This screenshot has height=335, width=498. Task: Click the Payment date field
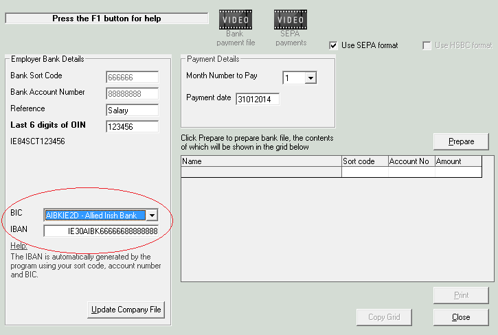click(x=258, y=99)
